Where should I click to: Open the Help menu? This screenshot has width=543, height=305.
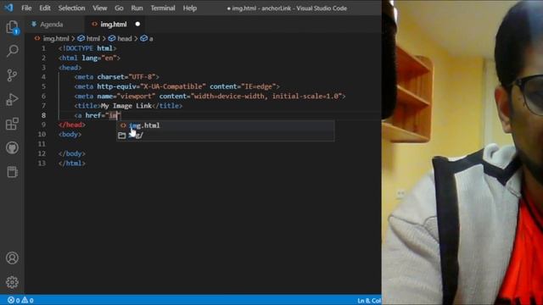[189, 8]
